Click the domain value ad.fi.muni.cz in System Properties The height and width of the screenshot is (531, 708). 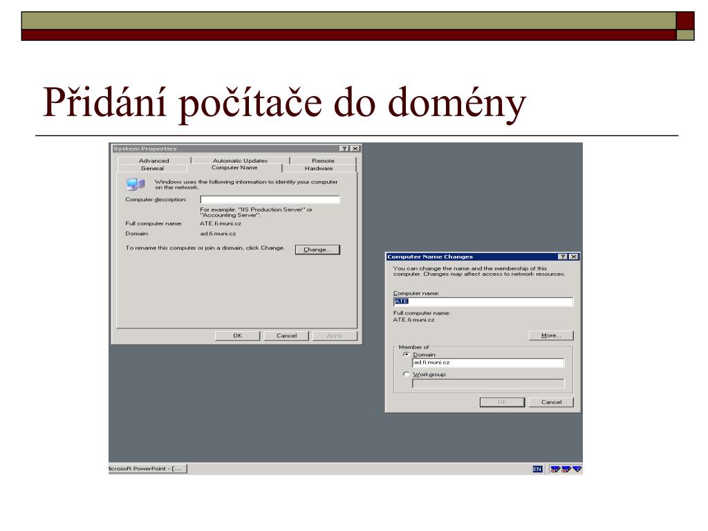point(218,234)
